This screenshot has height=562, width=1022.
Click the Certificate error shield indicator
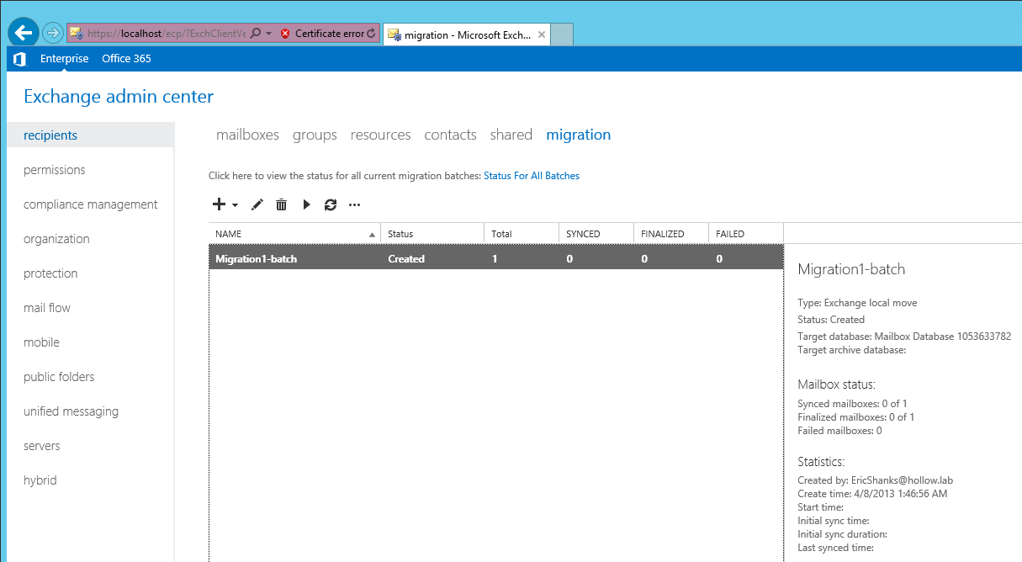coord(285,34)
